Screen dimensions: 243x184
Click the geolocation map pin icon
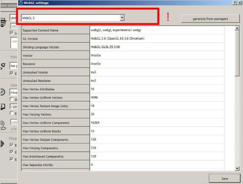pos(3,125)
